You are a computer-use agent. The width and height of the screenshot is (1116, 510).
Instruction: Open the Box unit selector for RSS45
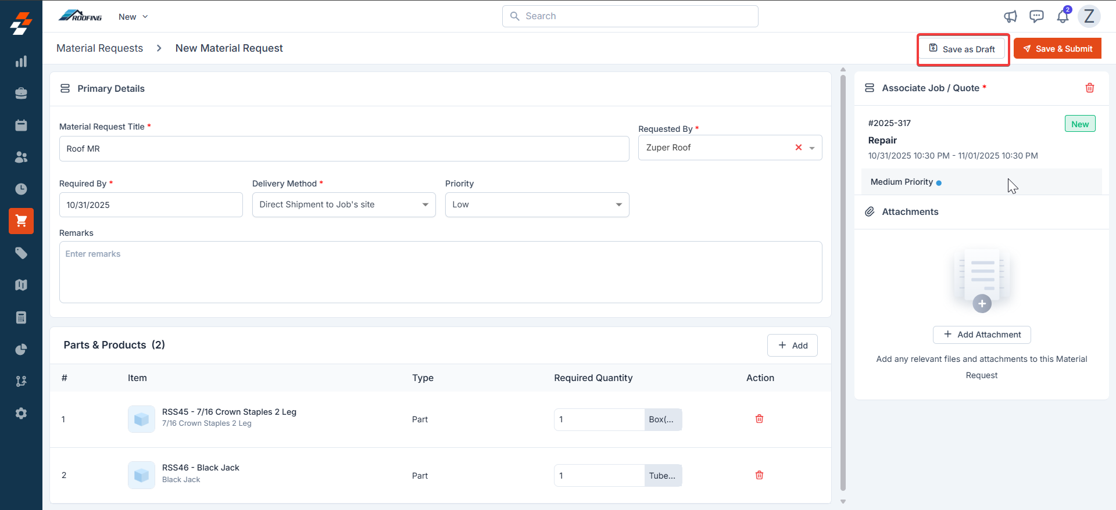click(x=663, y=419)
